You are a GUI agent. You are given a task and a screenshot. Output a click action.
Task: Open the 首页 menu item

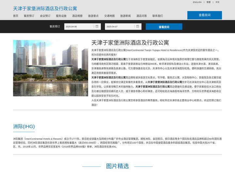click(x=16, y=16)
